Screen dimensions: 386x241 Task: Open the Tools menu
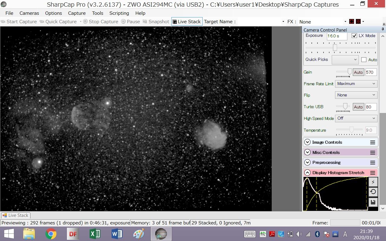tap(97, 13)
